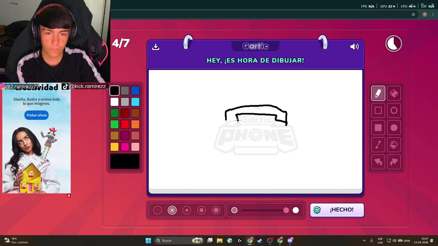Select the eraser tool
438x246 pixels.
click(x=394, y=93)
